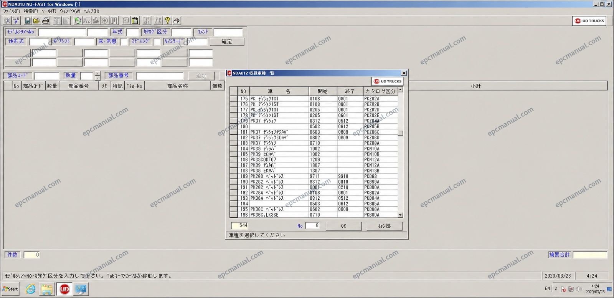Open the ウィンドウ(W) menu
The width and height of the screenshot is (614, 298).
(x=70, y=11)
